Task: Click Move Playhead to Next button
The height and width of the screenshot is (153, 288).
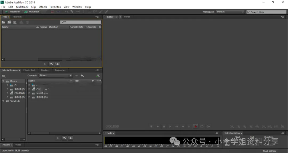Action: 189,126
